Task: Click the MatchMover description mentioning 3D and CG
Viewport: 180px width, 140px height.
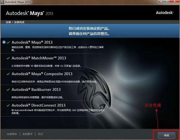Action: click(x=46, y=66)
